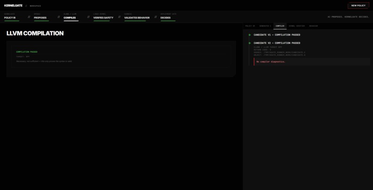The height and width of the screenshot is (190, 373).
Task: Click the Candidate V1 green diamond marker
Action: (249, 35)
